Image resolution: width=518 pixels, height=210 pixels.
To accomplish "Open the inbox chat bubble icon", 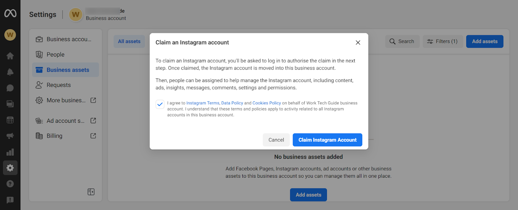I will 10,88.
